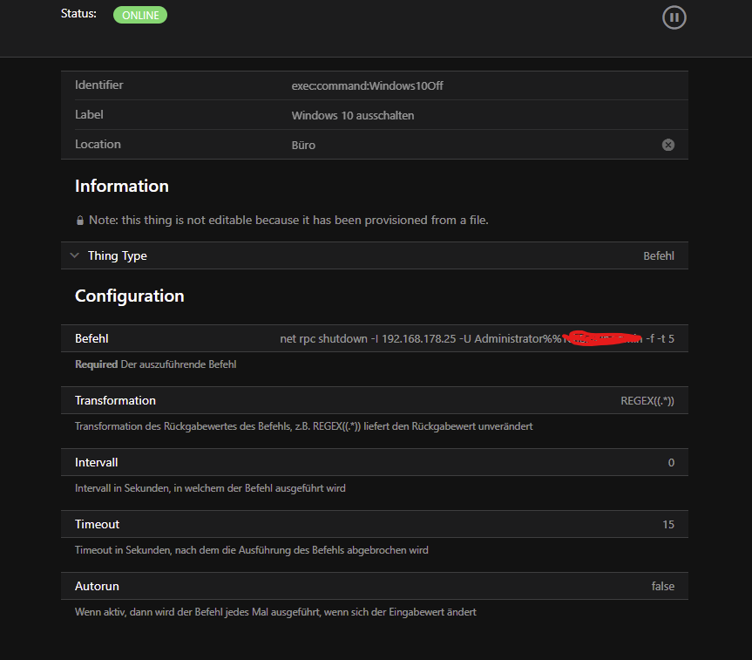
Task: Open the Thing Type value Befehl
Action: point(658,256)
